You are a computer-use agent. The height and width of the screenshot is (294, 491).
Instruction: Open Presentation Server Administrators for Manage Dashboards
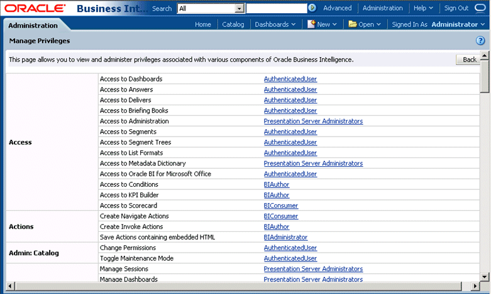point(313,280)
